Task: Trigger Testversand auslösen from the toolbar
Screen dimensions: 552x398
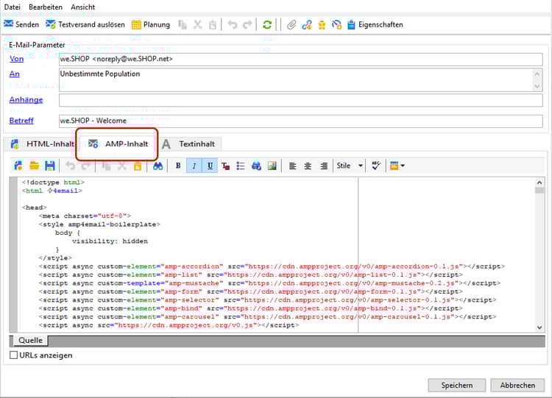Action: point(85,24)
